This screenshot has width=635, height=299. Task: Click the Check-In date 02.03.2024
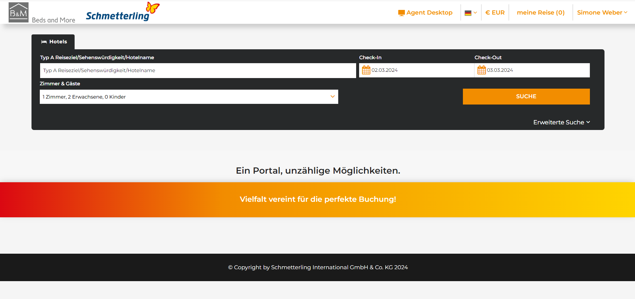point(384,70)
